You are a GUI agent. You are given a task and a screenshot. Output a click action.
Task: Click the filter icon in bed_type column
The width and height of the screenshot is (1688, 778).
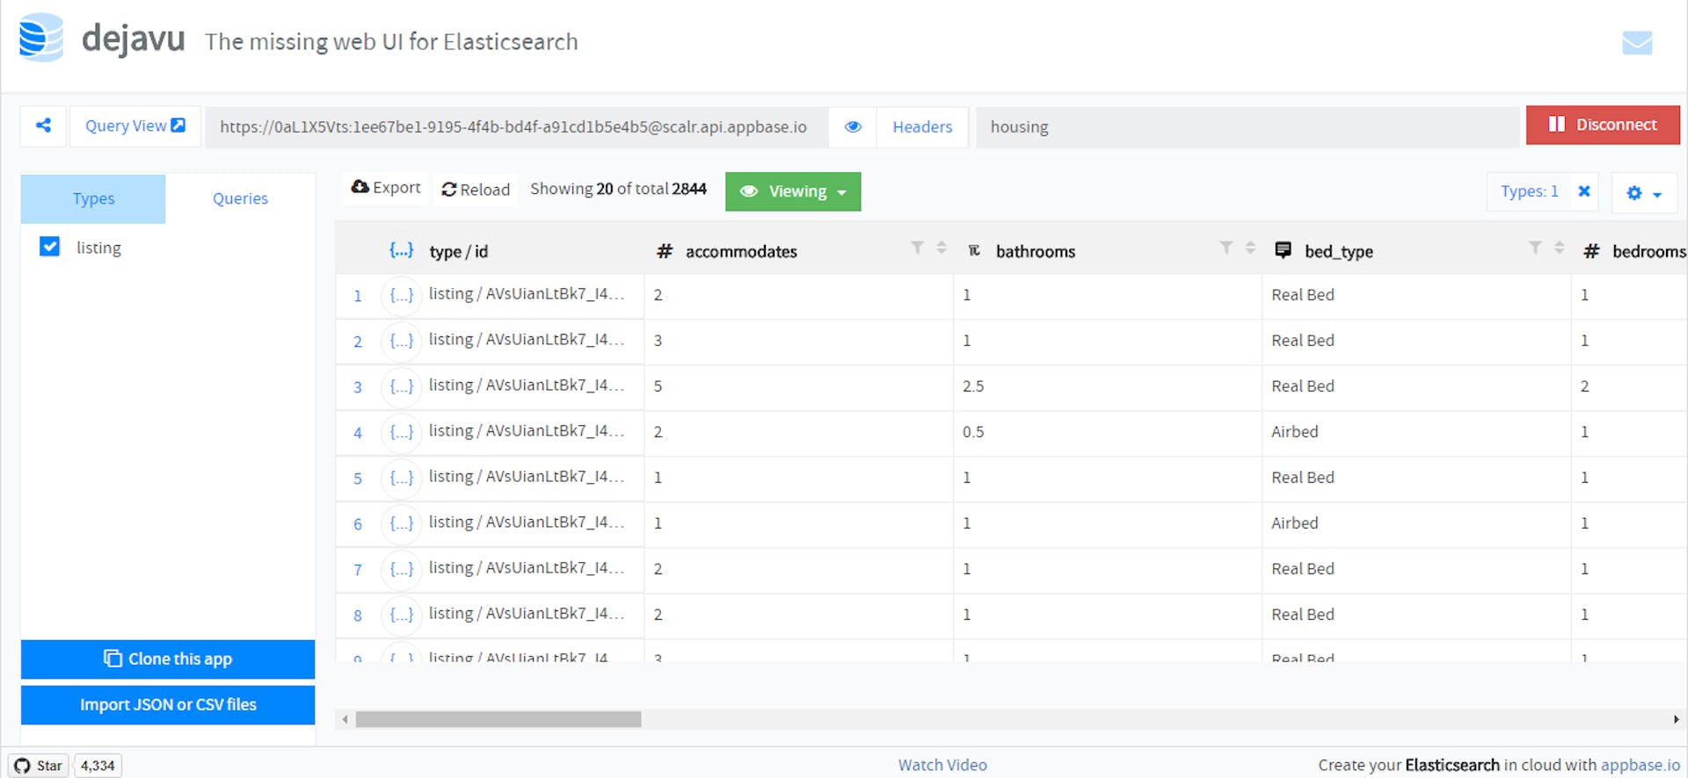1534,249
